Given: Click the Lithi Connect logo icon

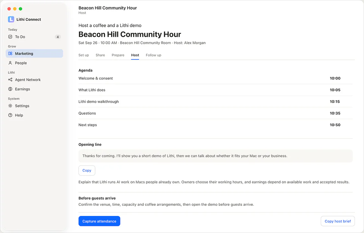Looking at the screenshot, I should tap(11, 19).
